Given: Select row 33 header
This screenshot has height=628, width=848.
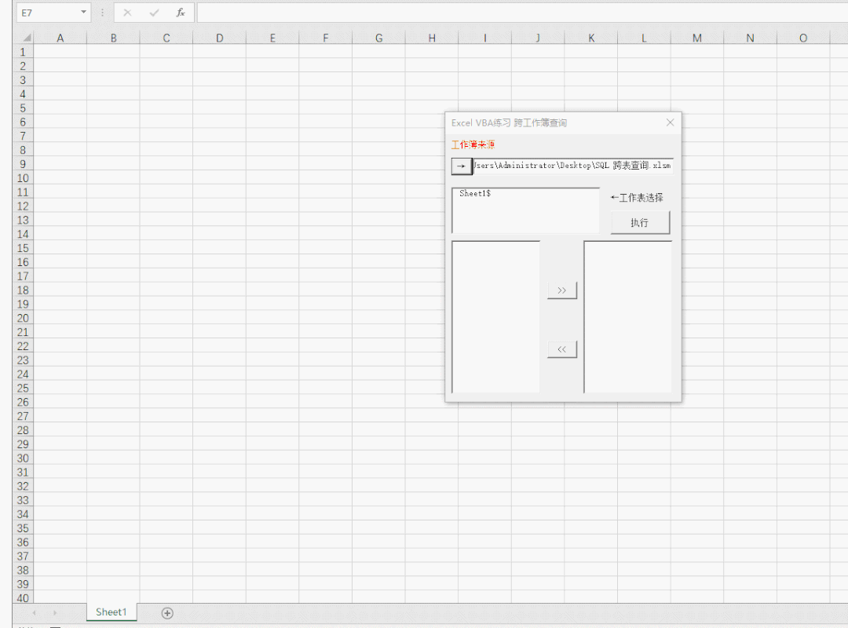Looking at the screenshot, I should point(23,500).
